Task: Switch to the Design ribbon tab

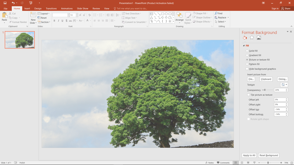Action: click(x=38, y=9)
